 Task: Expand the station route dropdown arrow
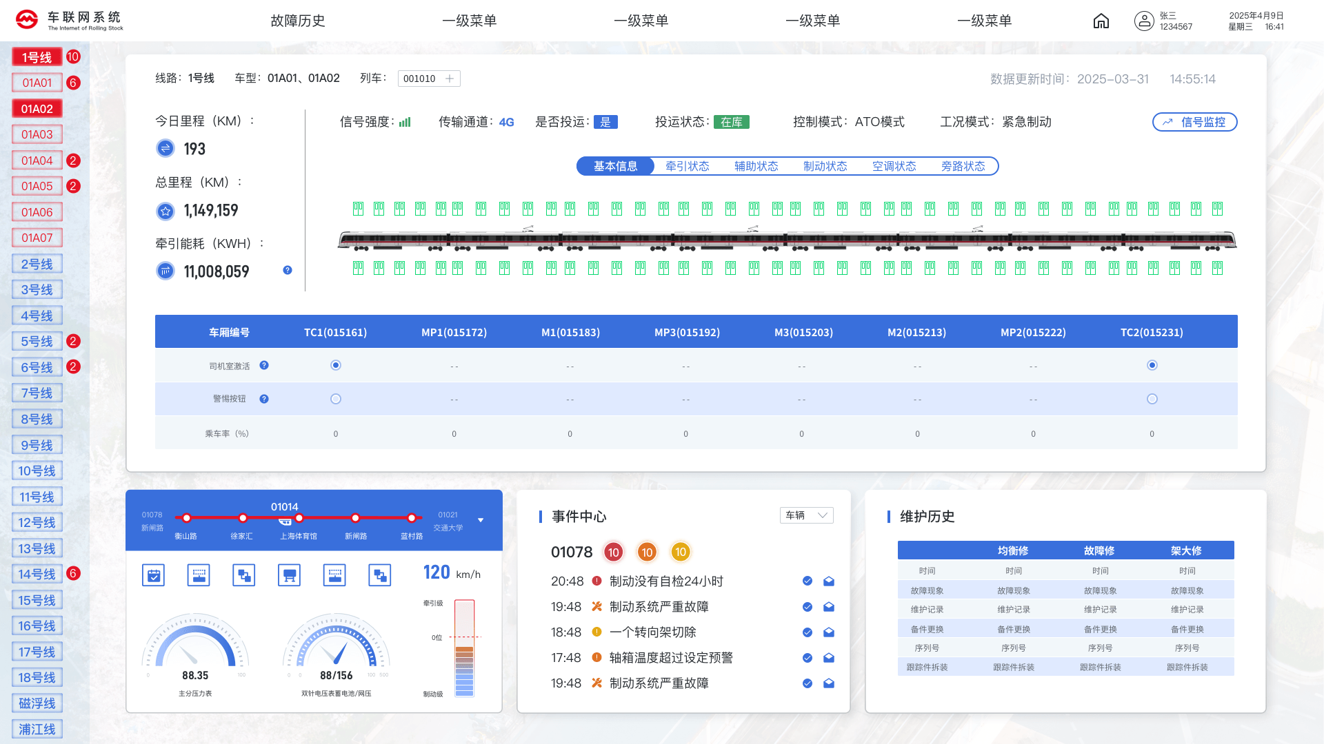pyautogui.click(x=481, y=520)
